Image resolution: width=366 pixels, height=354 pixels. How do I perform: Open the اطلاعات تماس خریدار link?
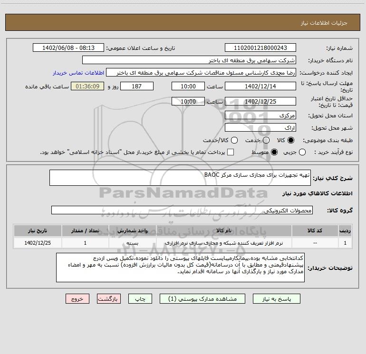[78, 73]
